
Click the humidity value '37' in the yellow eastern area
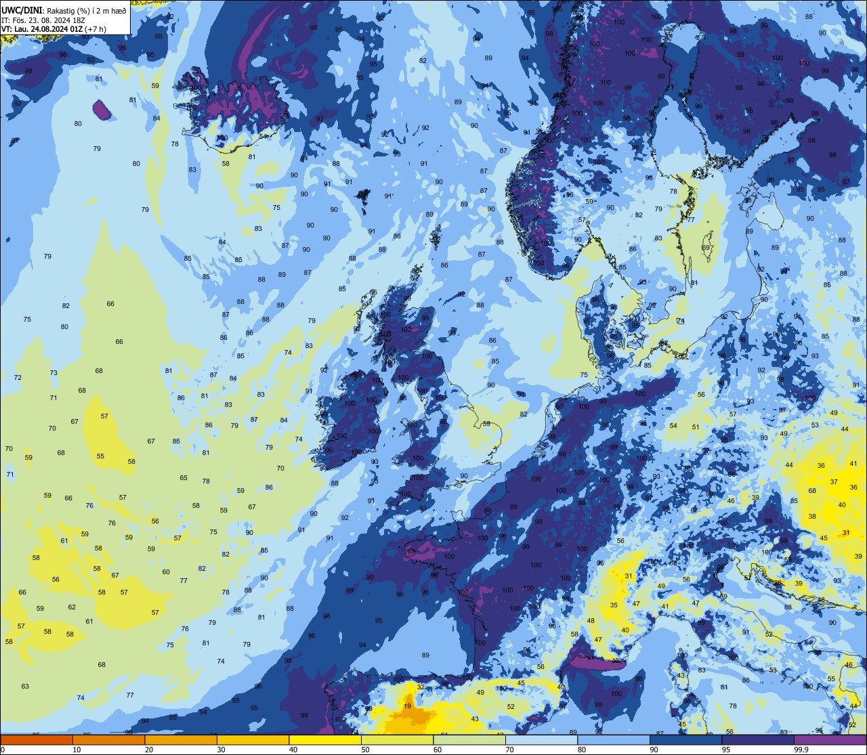pyautogui.click(x=834, y=482)
